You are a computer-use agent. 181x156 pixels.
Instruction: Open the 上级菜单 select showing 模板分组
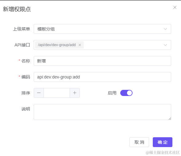tap(102, 29)
